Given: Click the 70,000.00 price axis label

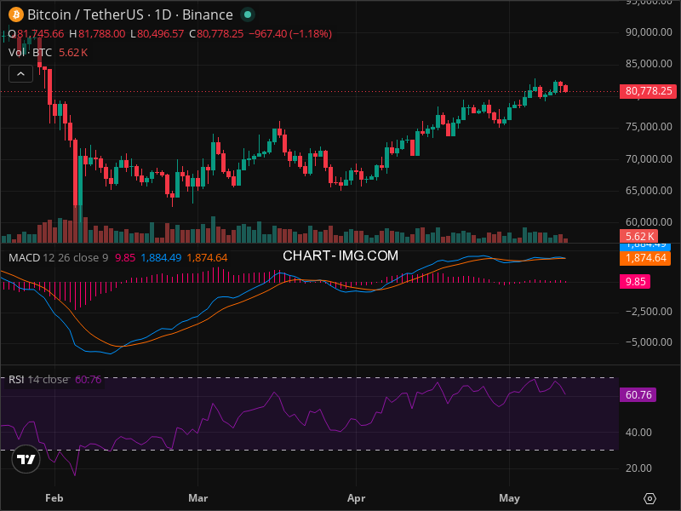Looking at the screenshot, I should coord(649,159).
